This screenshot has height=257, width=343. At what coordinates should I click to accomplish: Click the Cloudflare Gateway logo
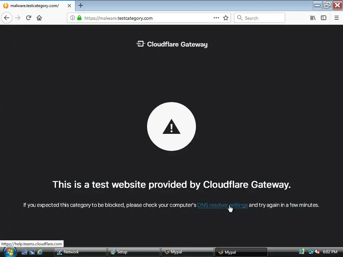[x=172, y=44]
